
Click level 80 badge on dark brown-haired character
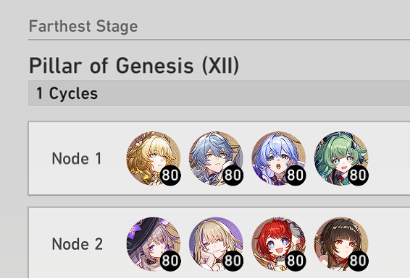[359, 261]
